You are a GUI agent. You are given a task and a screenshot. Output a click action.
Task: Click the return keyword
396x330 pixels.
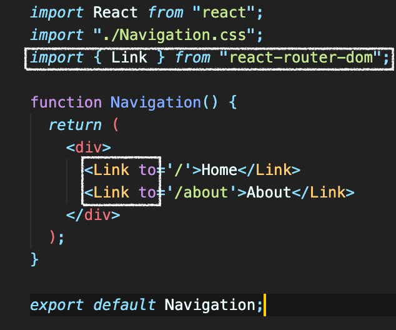pyautogui.click(x=75, y=125)
